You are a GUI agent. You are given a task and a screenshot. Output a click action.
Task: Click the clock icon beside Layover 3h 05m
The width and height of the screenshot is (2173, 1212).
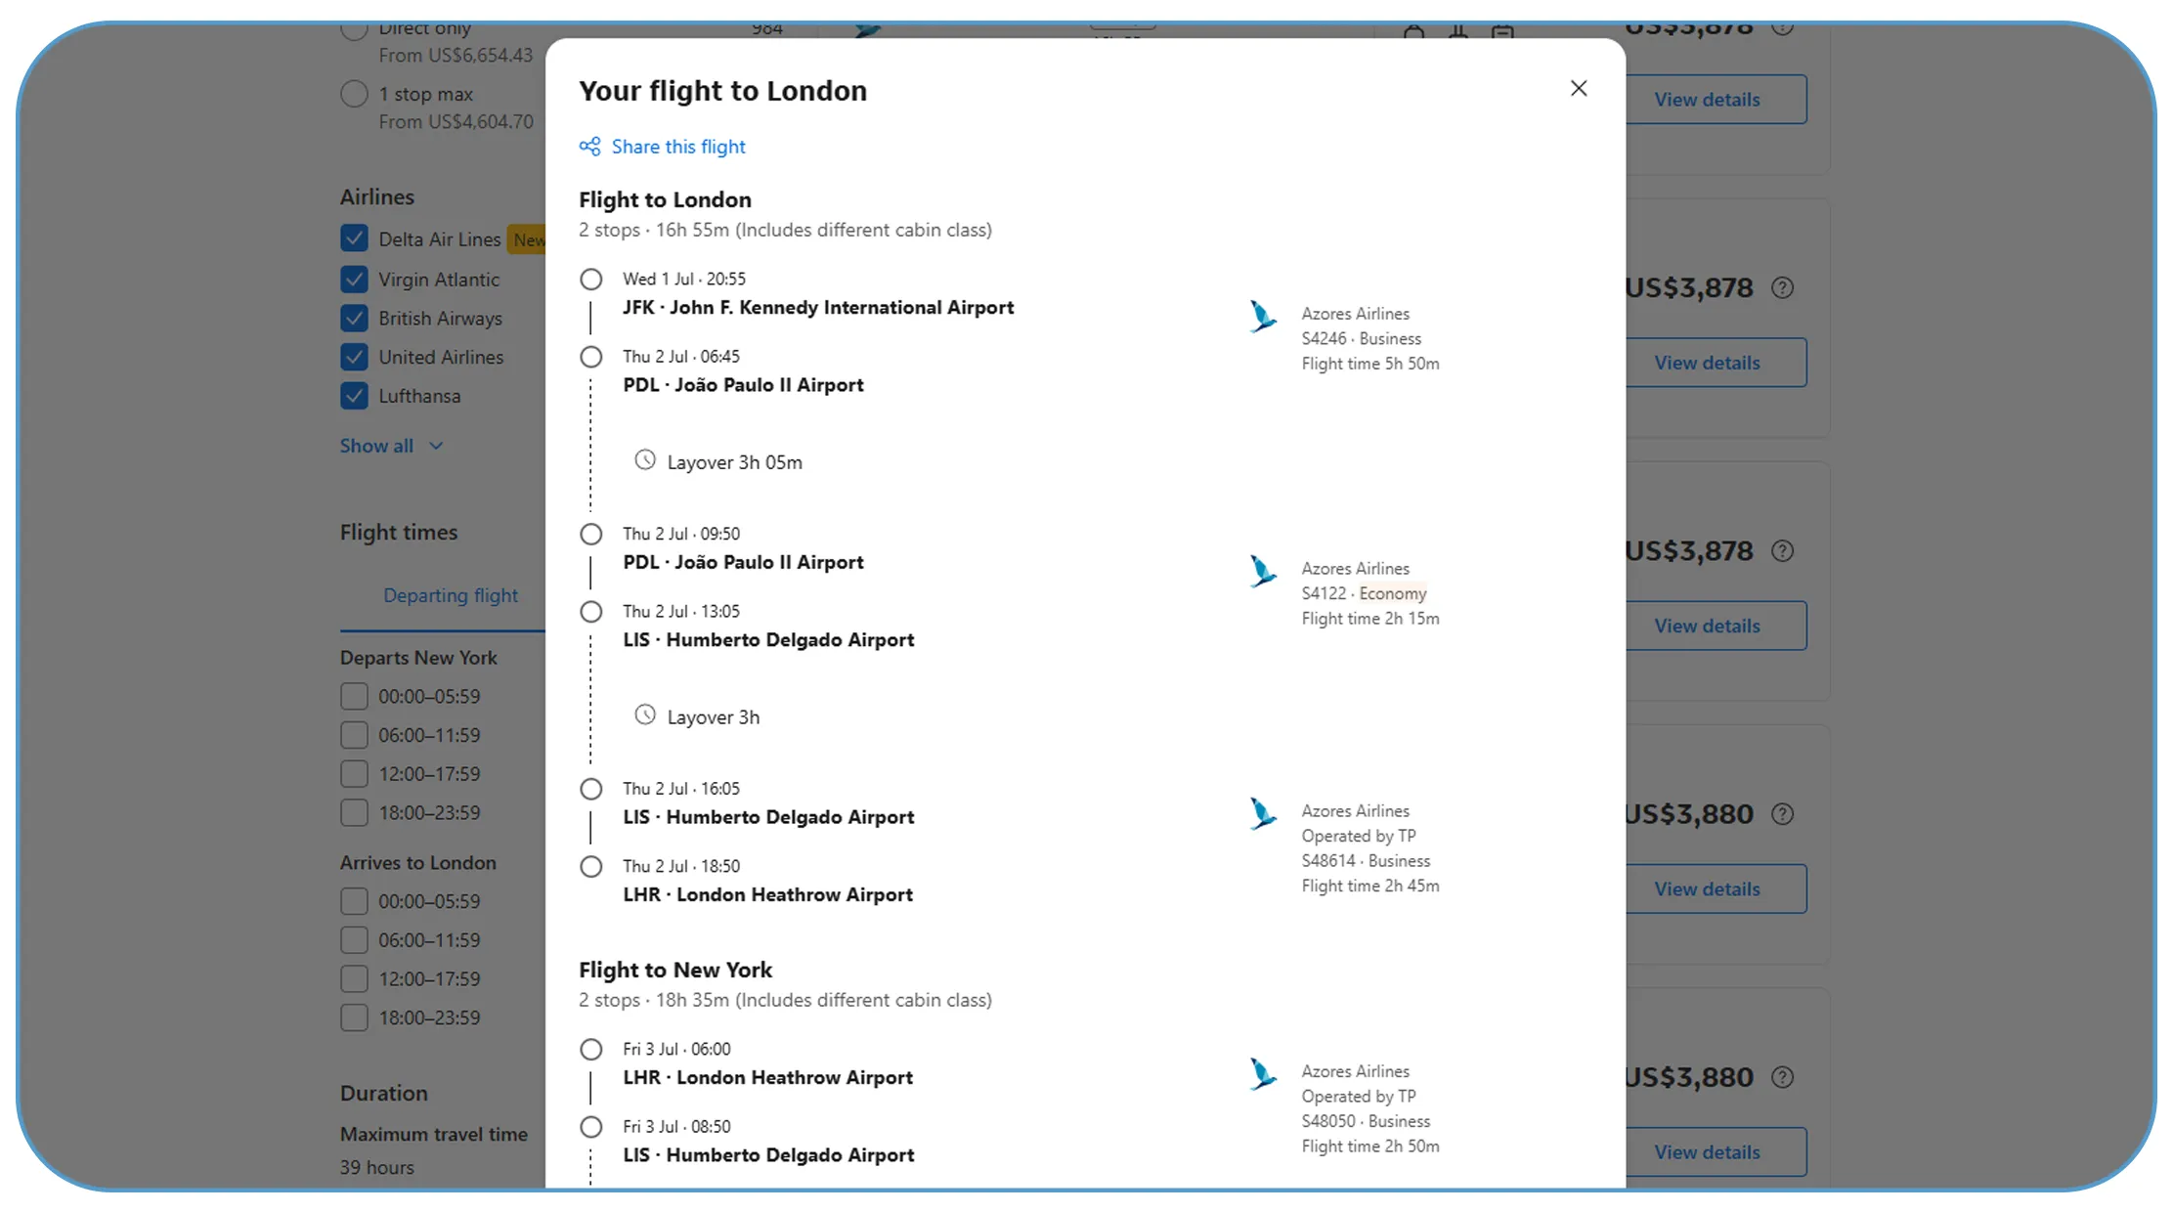tap(645, 460)
